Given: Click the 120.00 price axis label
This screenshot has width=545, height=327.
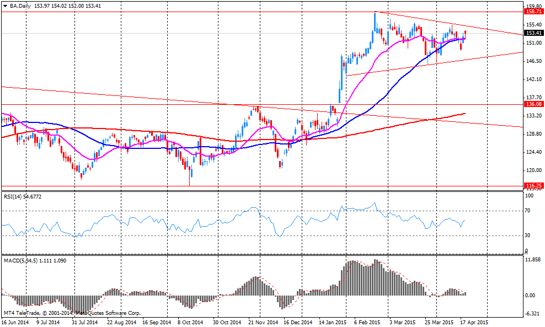Looking at the screenshot, I should pos(534,170).
